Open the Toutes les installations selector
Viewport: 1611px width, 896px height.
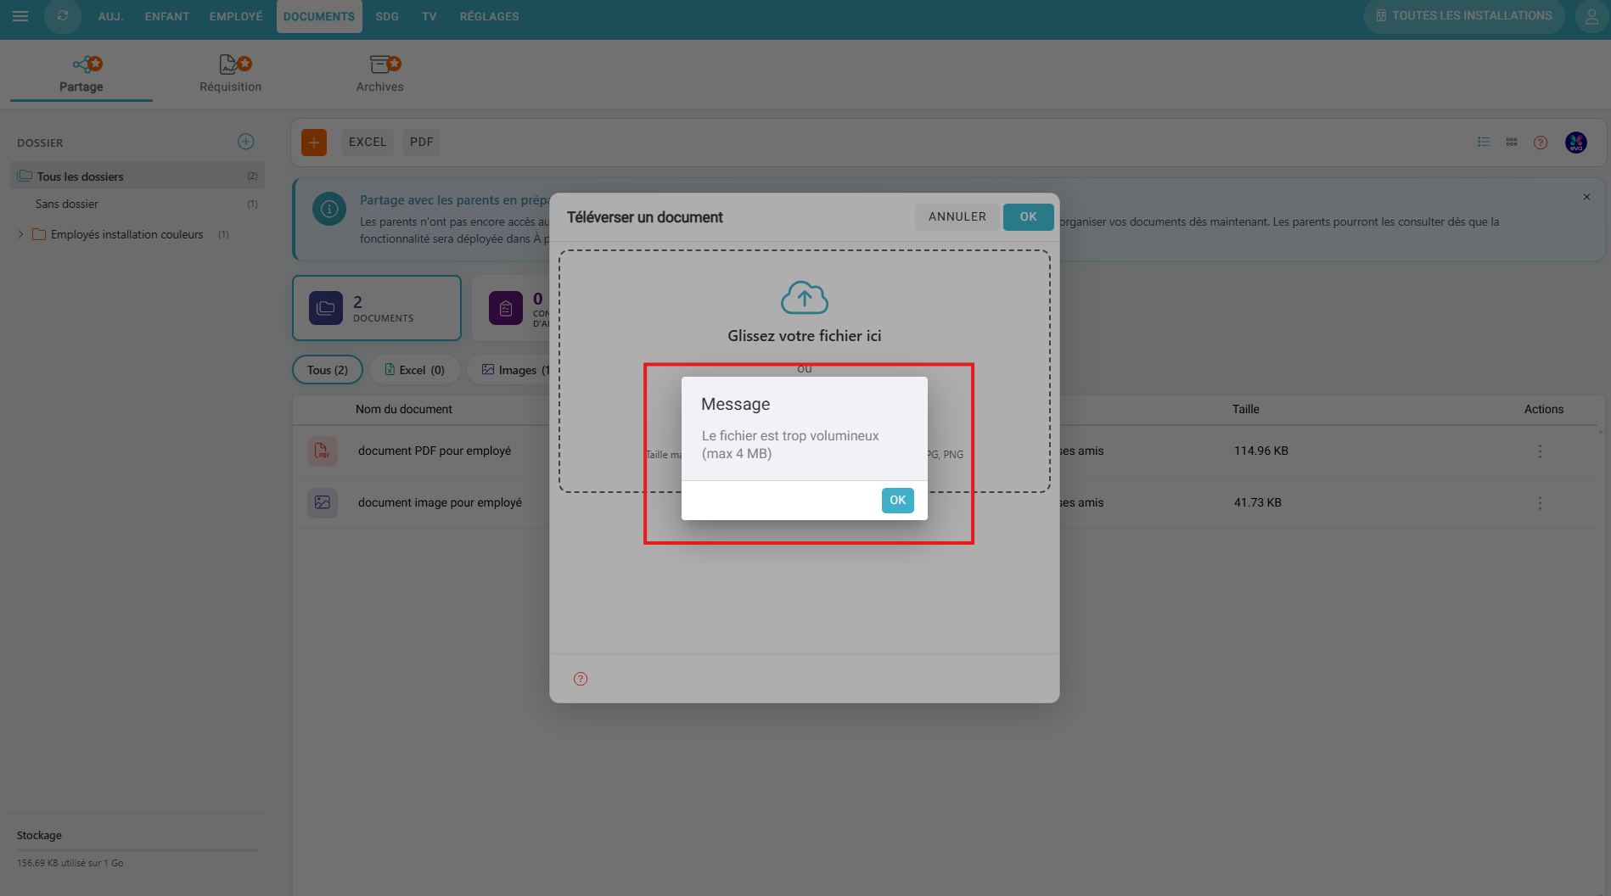click(x=1464, y=16)
